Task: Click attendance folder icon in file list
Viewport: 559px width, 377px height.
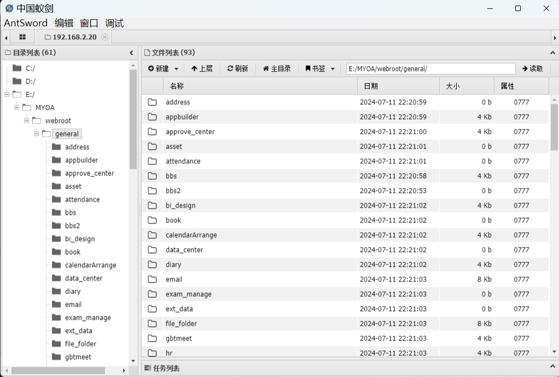Action: pyautogui.click(x=152, y=161)
